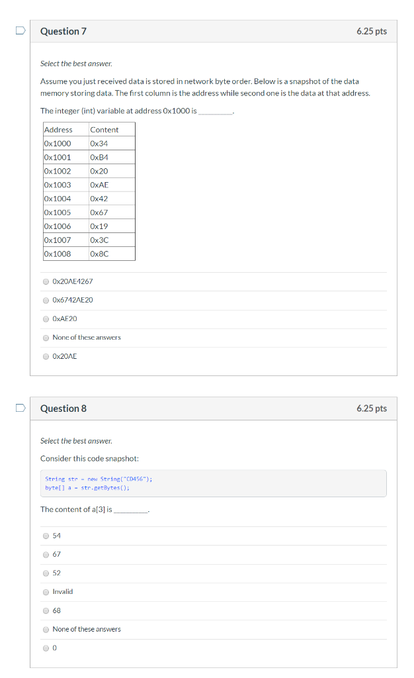Viewport: 414px width, 678px height.
Task: Click the 'Select the best answer' text in Question 8
Action: 75,440
